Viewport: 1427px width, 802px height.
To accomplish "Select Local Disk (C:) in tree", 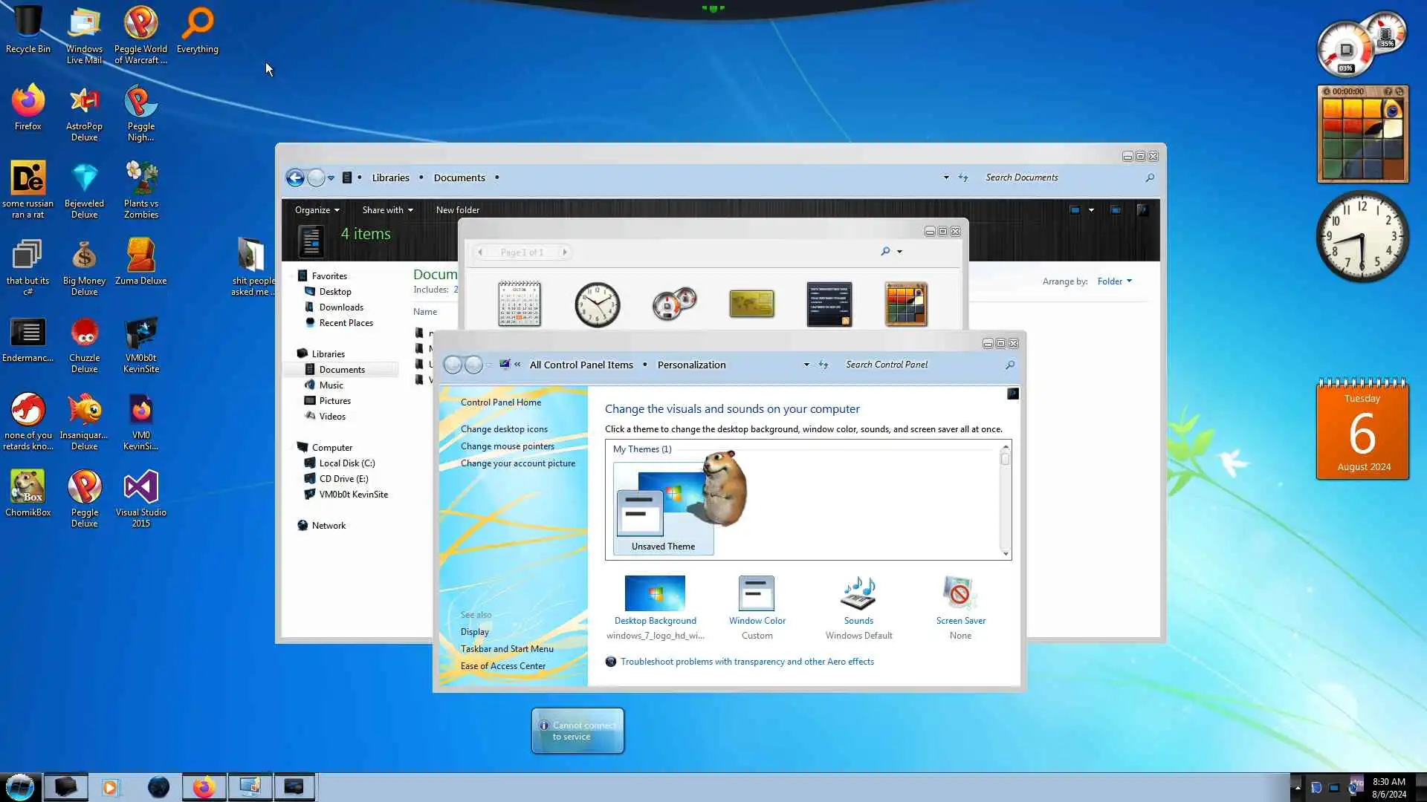I will 346,463.
